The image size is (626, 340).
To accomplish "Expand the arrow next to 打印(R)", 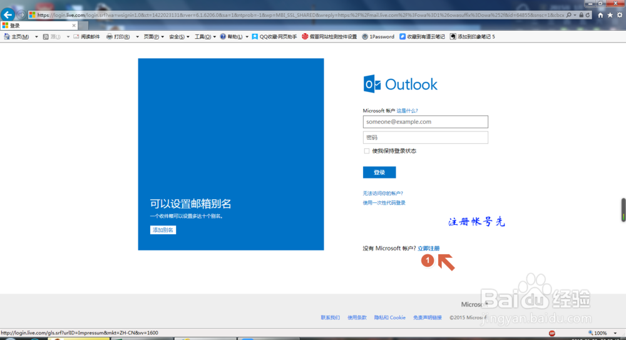I will (137, 37).
